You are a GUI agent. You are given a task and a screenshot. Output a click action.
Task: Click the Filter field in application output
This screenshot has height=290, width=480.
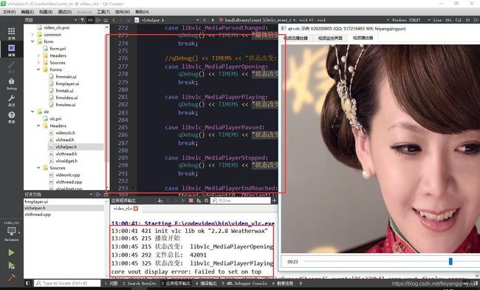click(241, 200)
